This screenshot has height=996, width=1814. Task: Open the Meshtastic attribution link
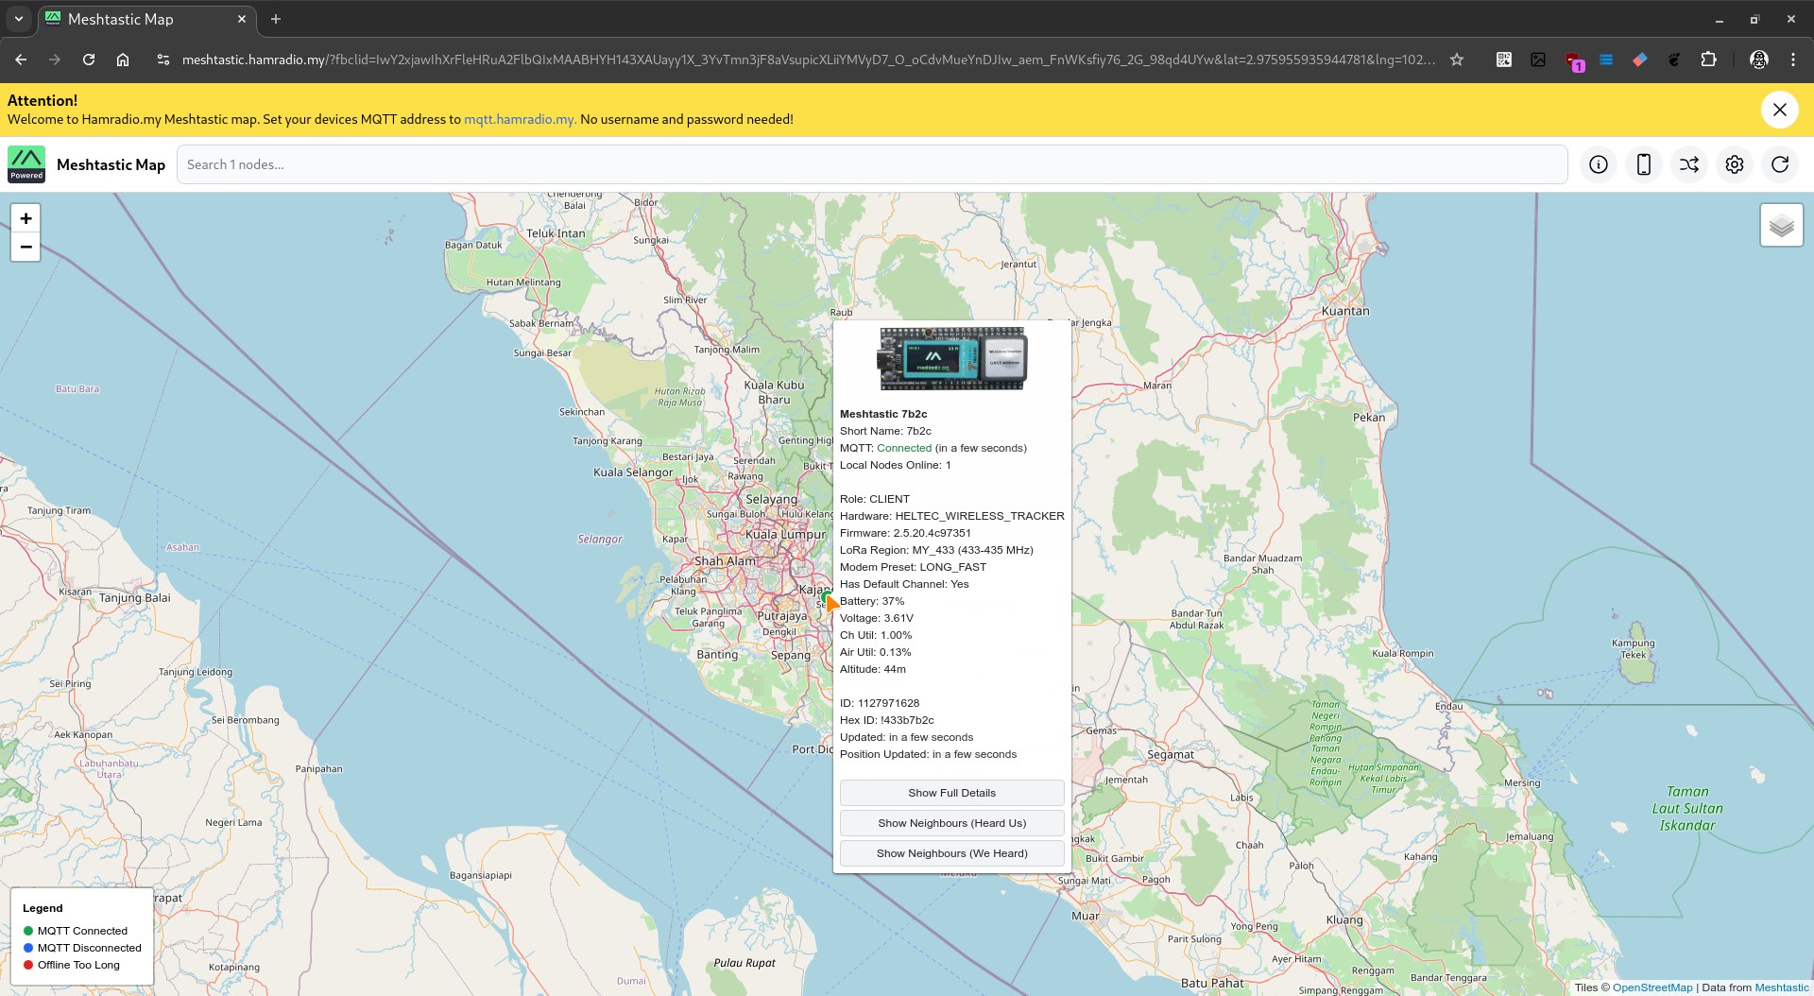pos(1782,987)
